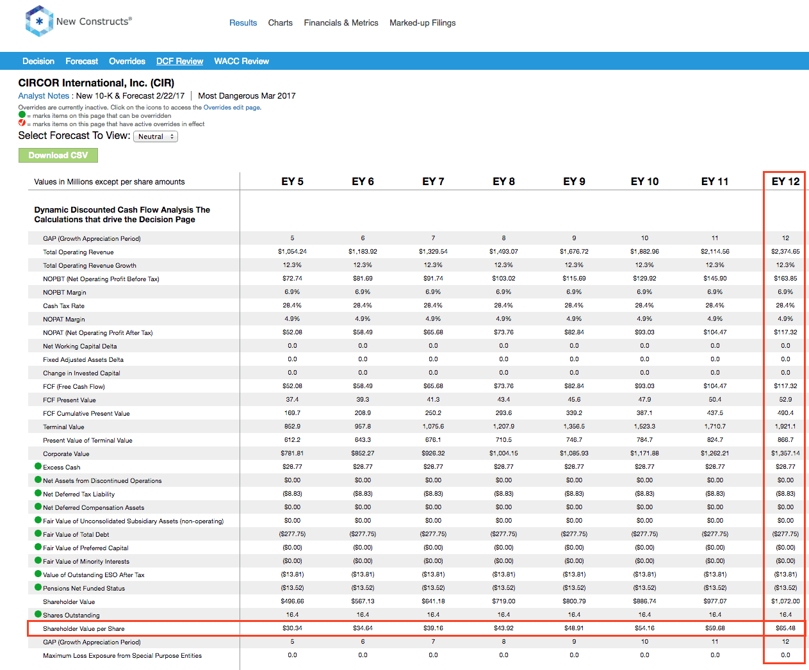Navigate to Marked-up Filings
Viewport: 809px width, 670px height.
click(x=423, y=22)
